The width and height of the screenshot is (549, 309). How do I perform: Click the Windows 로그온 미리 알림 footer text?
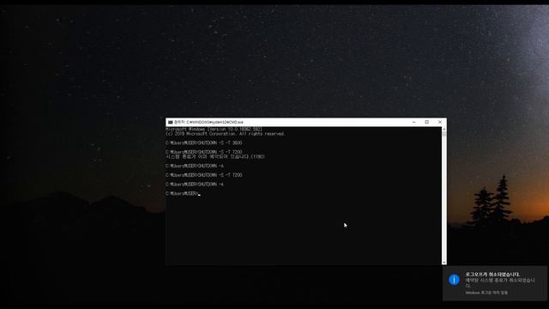click(486, 293)
